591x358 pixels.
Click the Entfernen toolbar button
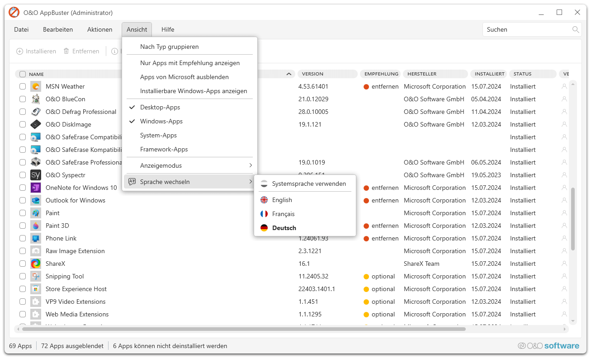pyautogui.click(x=81, y=51)
